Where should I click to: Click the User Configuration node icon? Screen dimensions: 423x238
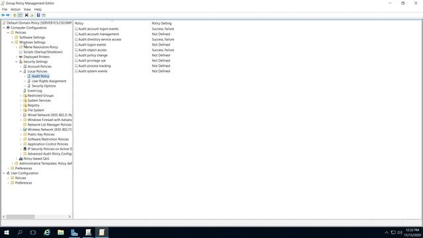point(8,173)
